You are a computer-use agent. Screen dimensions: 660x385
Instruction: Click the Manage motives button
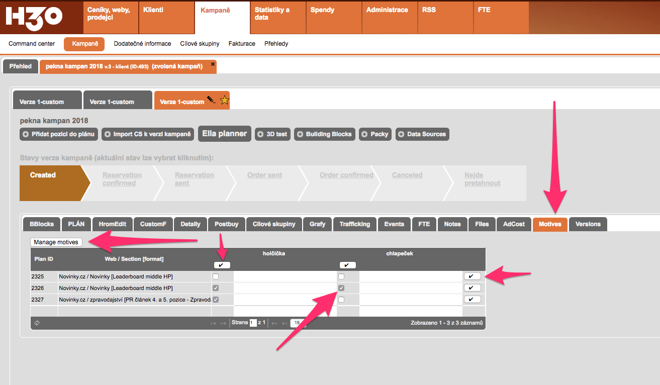click(x=56, y=242)
